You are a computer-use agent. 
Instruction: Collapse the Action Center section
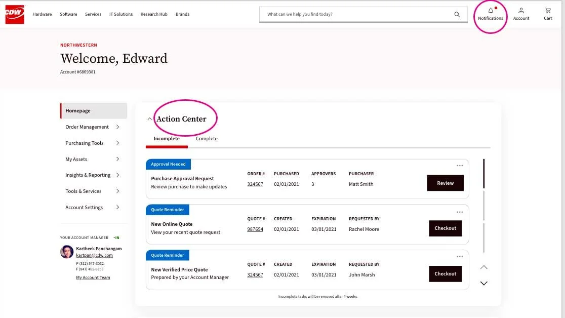click(149, 119)
